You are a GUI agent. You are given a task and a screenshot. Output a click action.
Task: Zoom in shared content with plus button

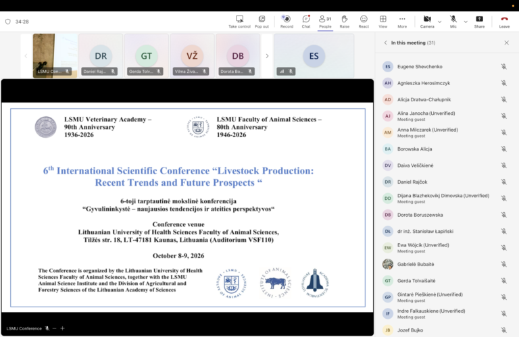[x=63, y=328]
